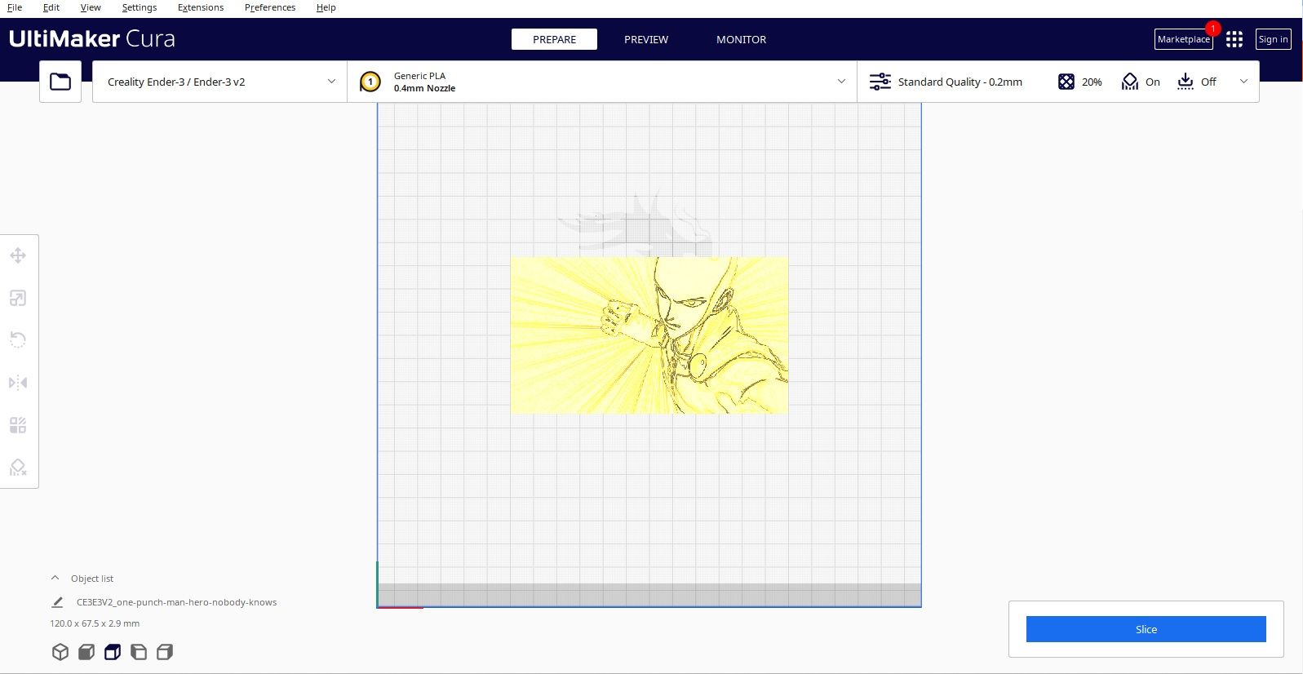The image size is (1303, 674).
Task: Open file with the folder icon
Action: click(x=60, y=82)
